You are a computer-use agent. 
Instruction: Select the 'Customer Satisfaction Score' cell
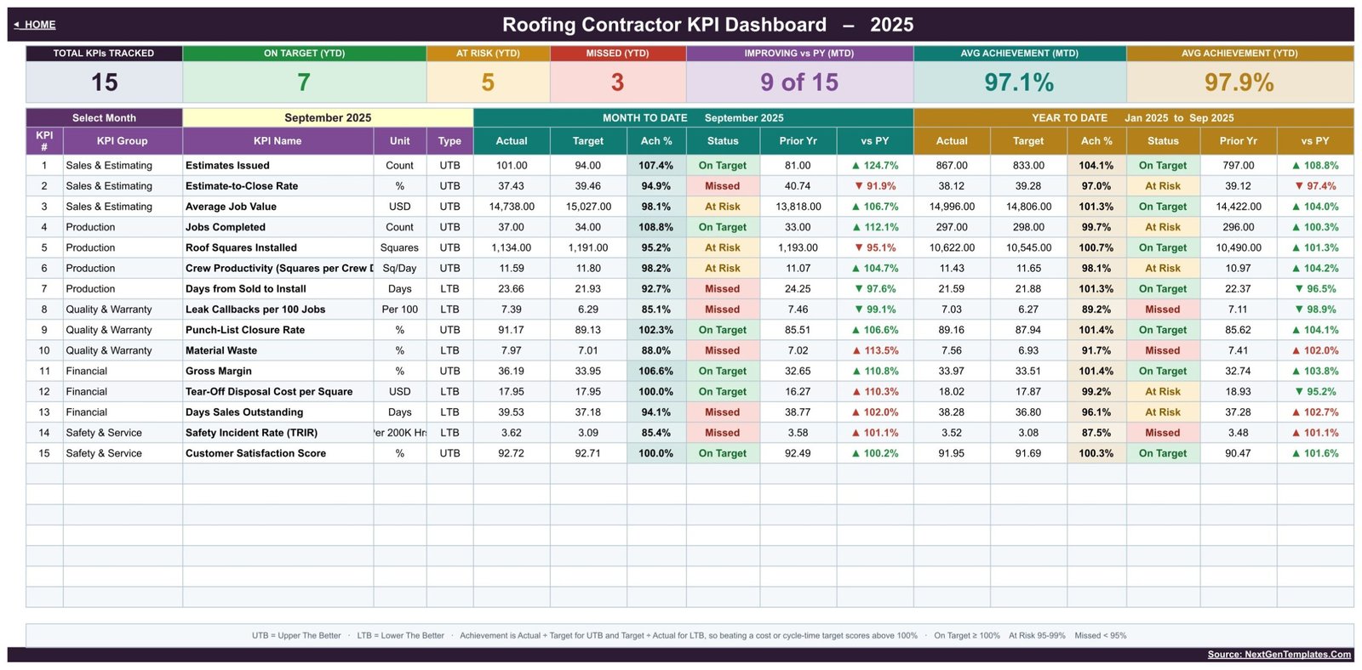click(x=278, y=453)
